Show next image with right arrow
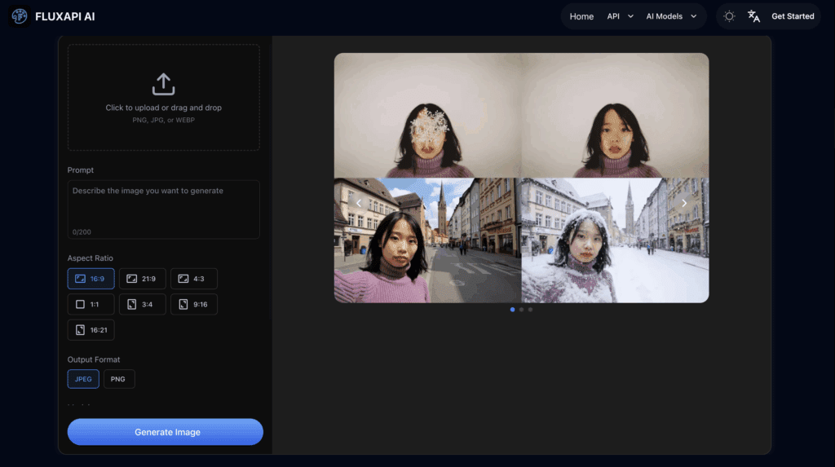 pos(684,203)
